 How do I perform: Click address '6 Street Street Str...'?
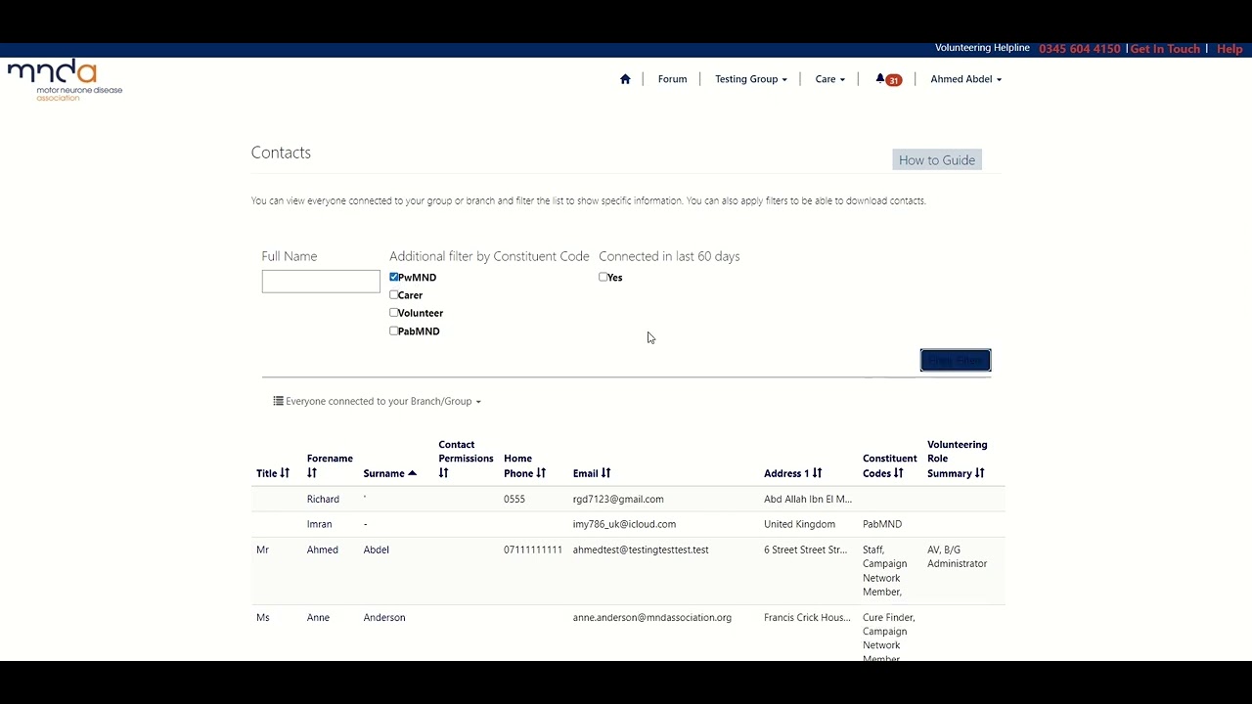[806, 550]
